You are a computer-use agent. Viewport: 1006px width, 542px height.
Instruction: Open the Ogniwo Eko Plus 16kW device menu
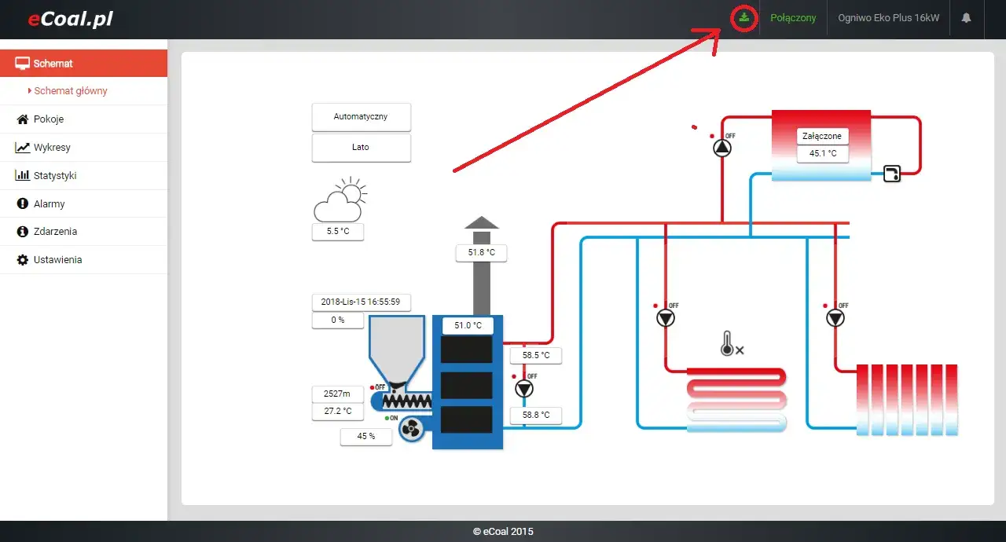click(888, 18)
